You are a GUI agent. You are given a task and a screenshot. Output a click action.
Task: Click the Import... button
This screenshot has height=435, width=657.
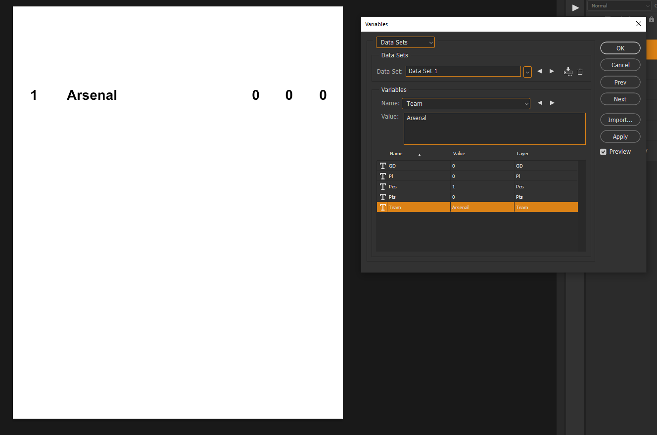pos(620,120)
